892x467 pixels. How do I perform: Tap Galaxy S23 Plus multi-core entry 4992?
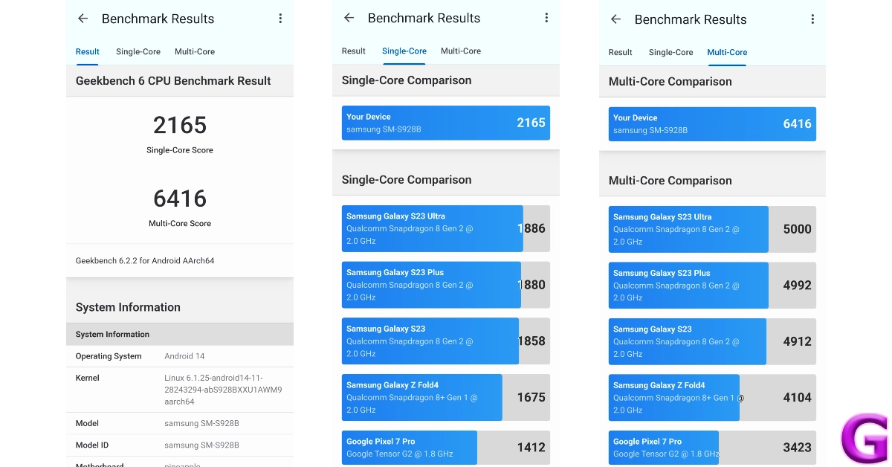click(x=712, y=286)
